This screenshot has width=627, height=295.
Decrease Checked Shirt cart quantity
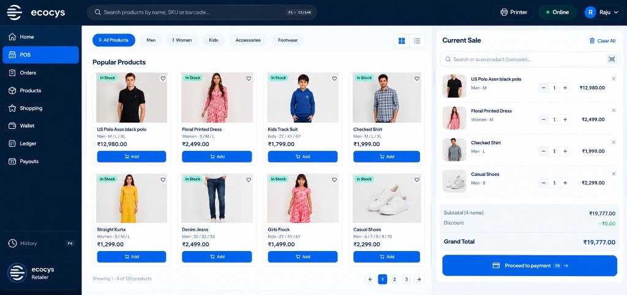(544, 151)
